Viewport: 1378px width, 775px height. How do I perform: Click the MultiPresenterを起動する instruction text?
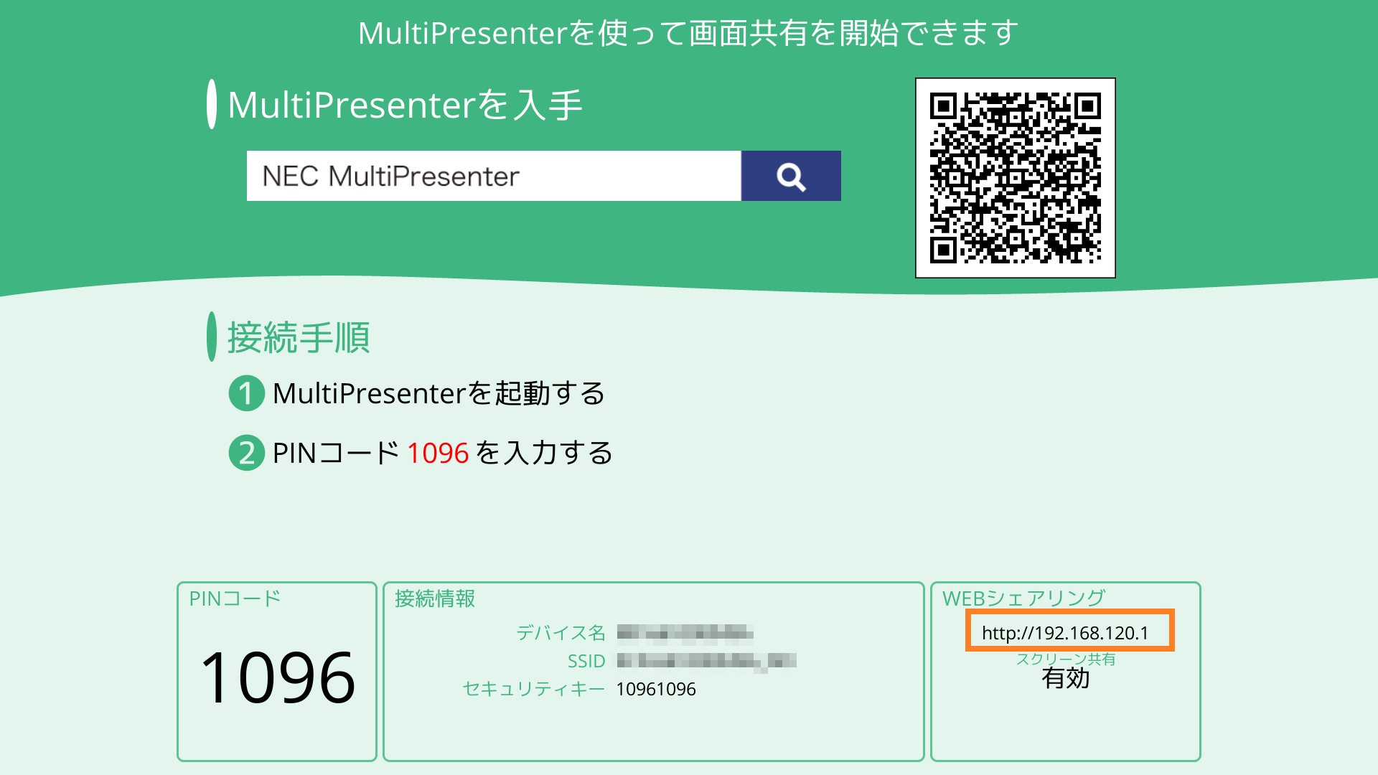point(439,393)
